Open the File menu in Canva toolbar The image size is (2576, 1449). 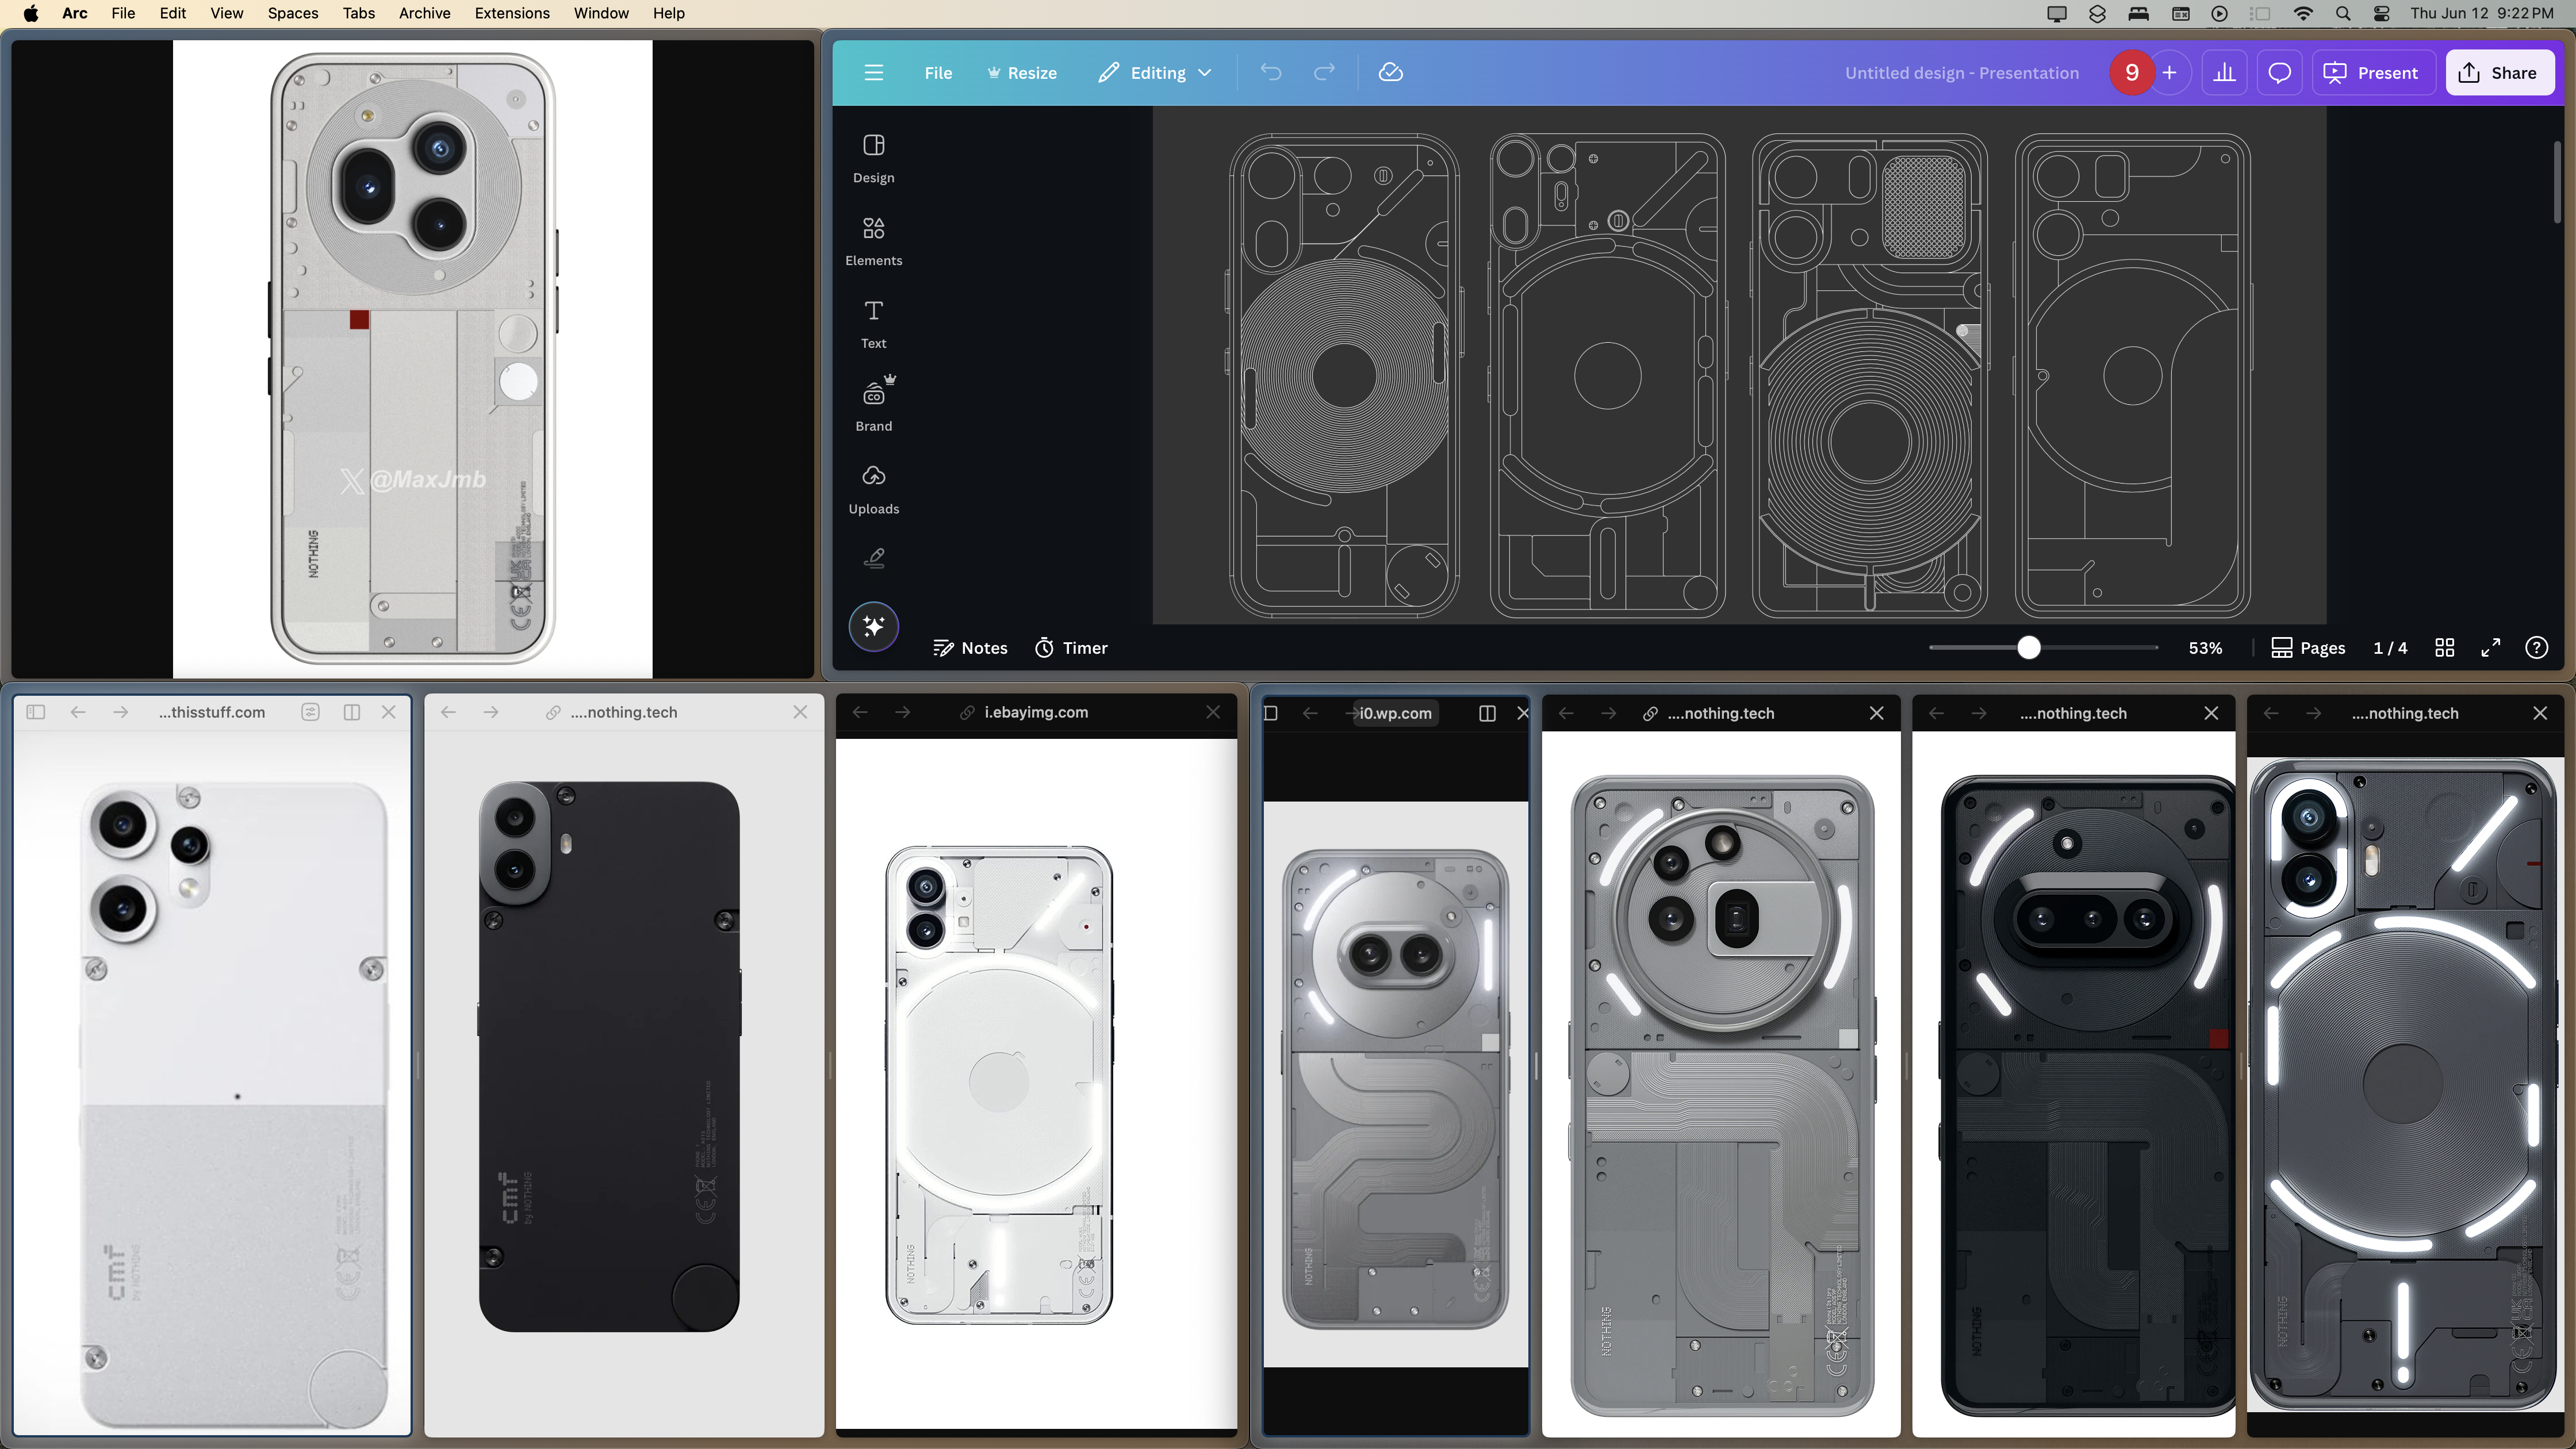pos(937,72)
